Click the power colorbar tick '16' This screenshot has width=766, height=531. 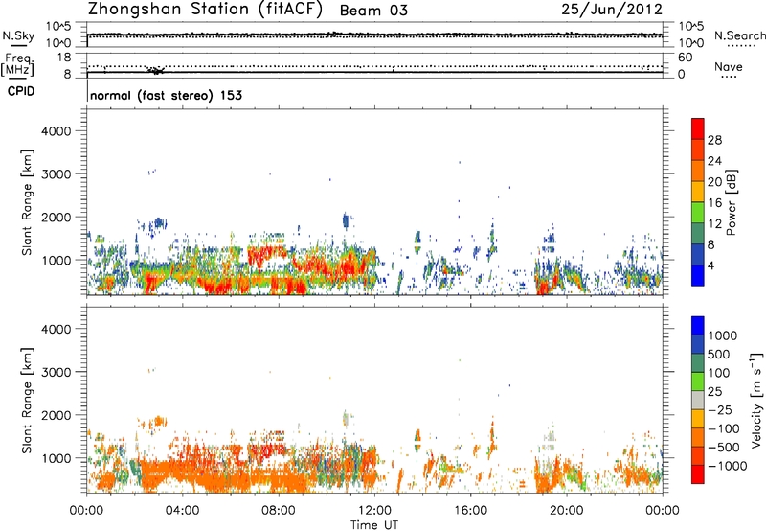(x=714, y=203)
